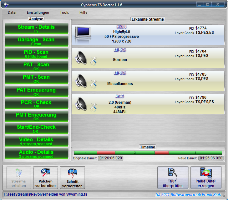
Task: Open PAT - Scan result
Action: point(37,66)
